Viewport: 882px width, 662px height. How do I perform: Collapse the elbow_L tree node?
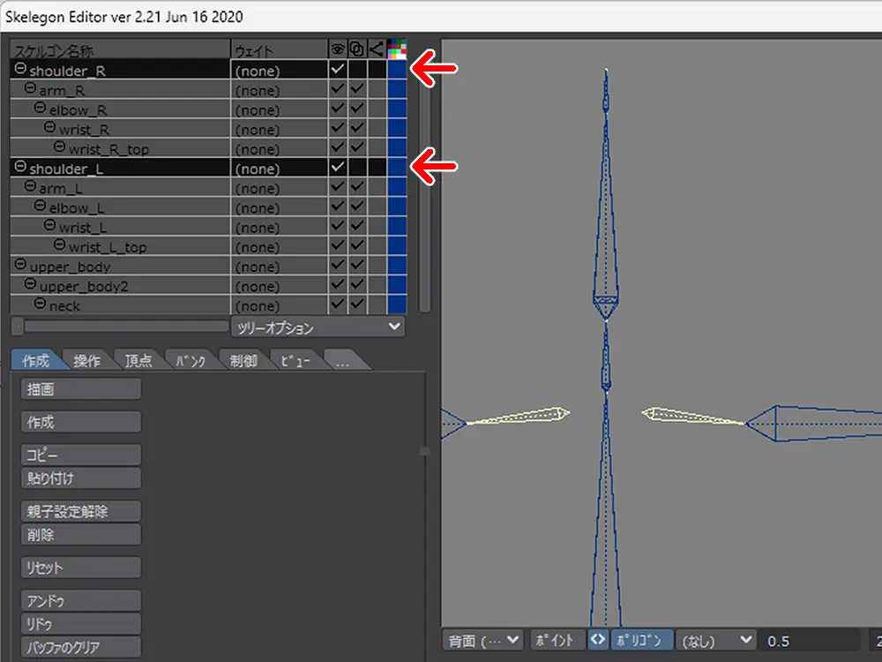(40, 207)
